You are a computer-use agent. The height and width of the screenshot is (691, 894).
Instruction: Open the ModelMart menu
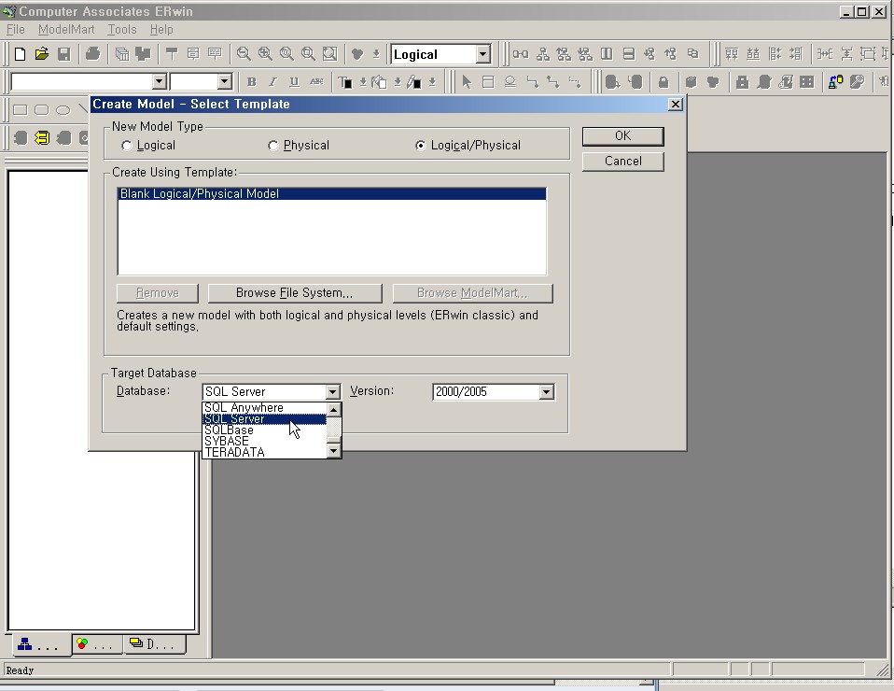coord(66,30)
